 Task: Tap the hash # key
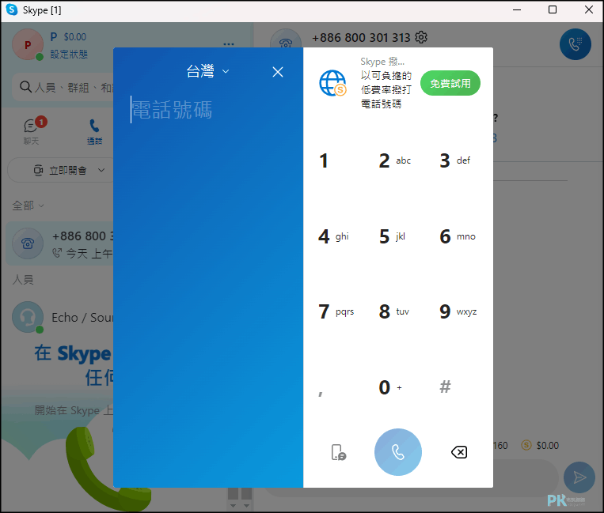pyautogui.click(x=446, y=387)
